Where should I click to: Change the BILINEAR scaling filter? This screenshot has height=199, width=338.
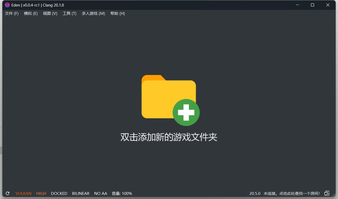(81, 194)
